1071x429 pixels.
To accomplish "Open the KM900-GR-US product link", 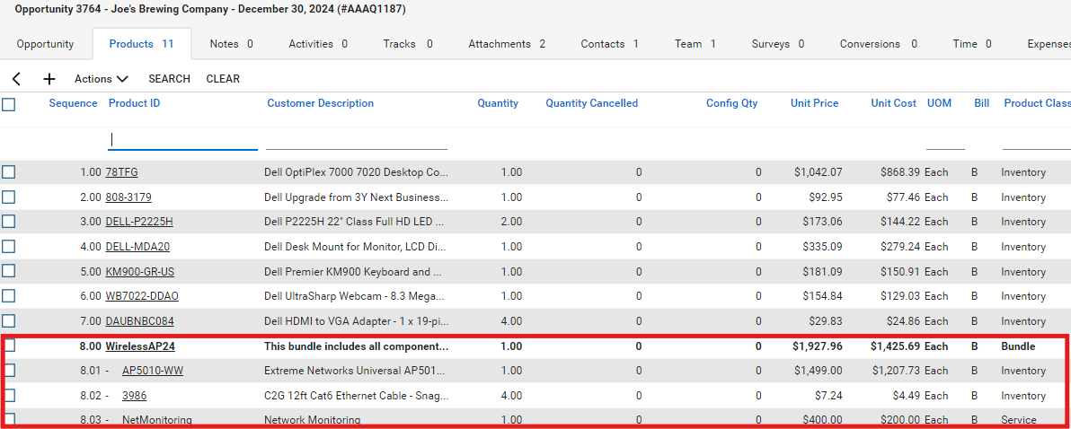I will (x=139, y=272).
